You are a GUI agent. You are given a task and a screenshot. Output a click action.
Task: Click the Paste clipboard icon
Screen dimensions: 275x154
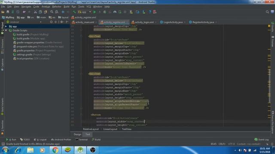[46, 12]
